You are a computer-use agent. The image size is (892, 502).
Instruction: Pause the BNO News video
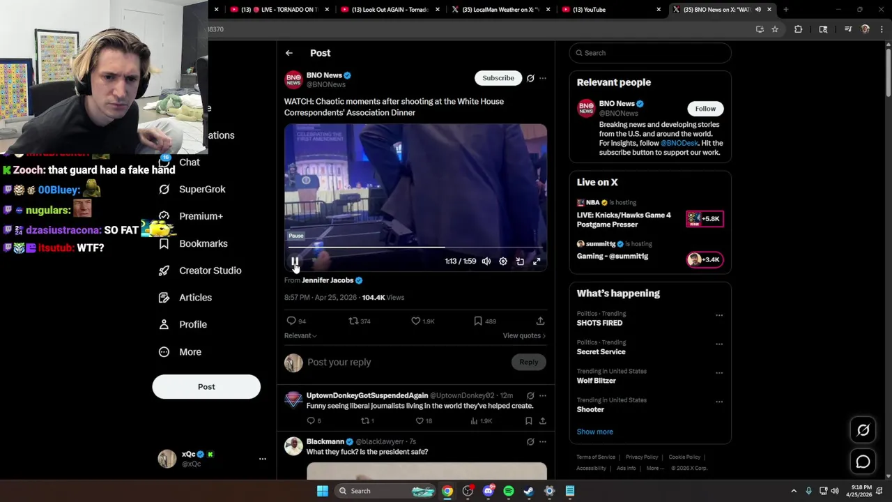click(x=295, y=261)
